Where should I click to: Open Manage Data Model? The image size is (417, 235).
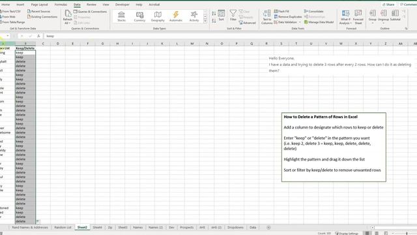point(319,22)
